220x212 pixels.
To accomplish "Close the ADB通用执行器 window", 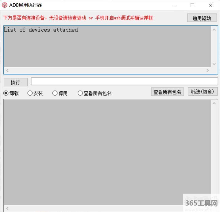I will 210,5.
